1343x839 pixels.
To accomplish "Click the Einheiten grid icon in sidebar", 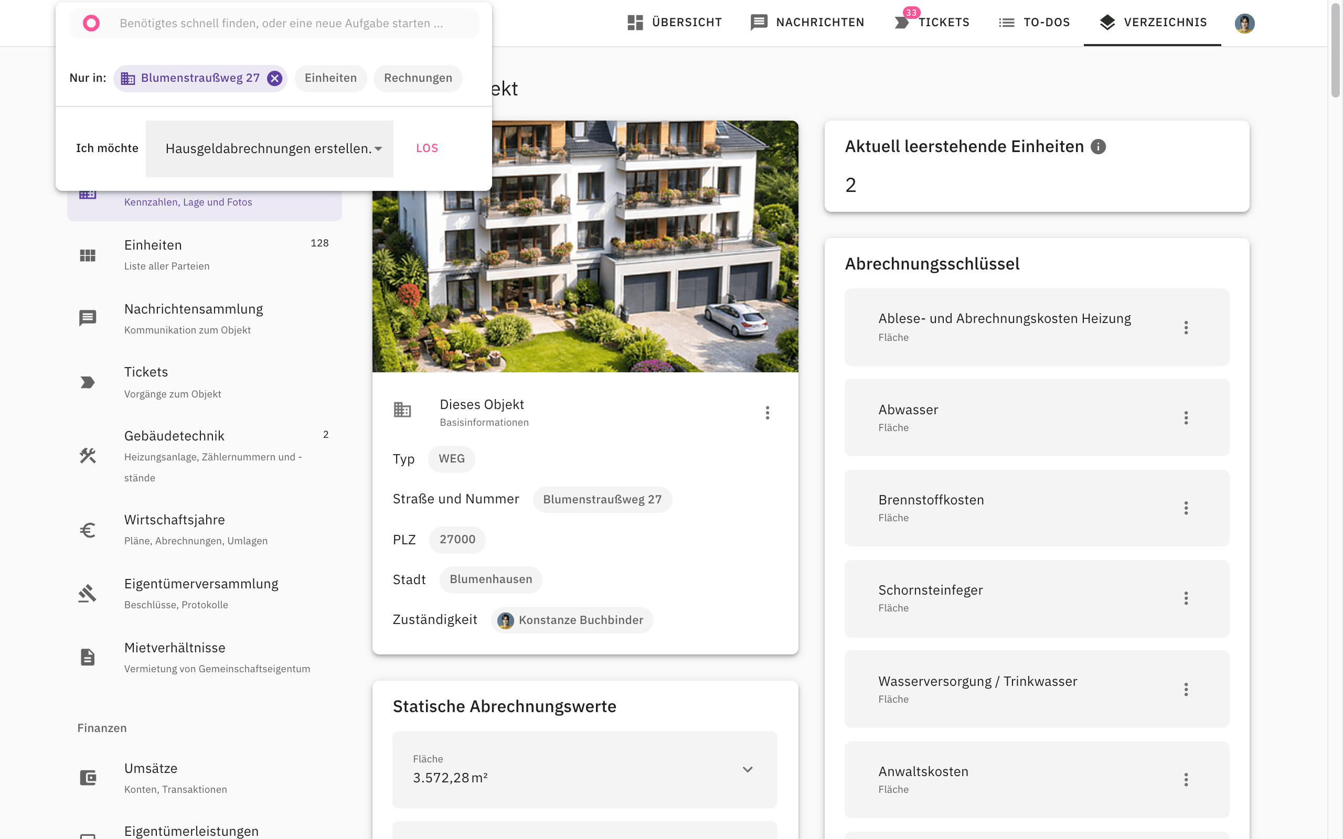I will (x=88, y=255).
